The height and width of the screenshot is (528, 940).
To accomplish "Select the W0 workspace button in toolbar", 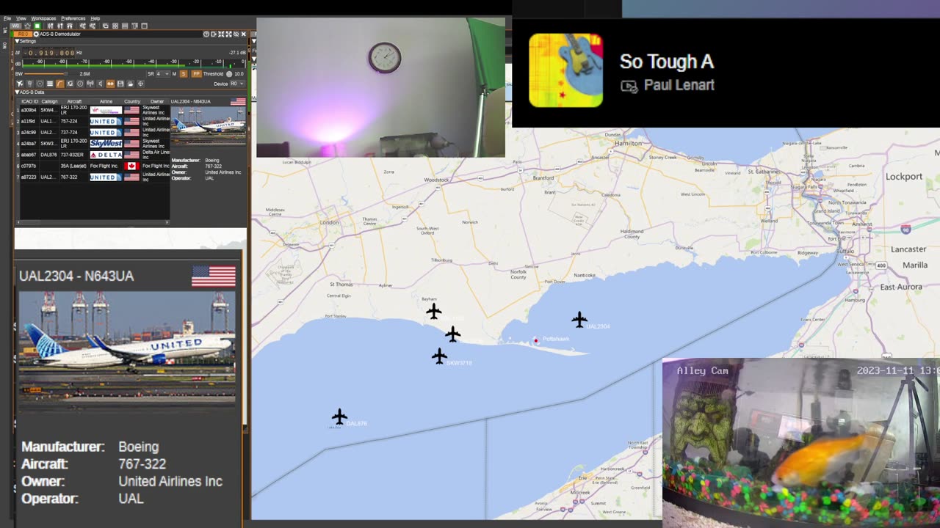I will pyautogui.click(x=15, y=26).
